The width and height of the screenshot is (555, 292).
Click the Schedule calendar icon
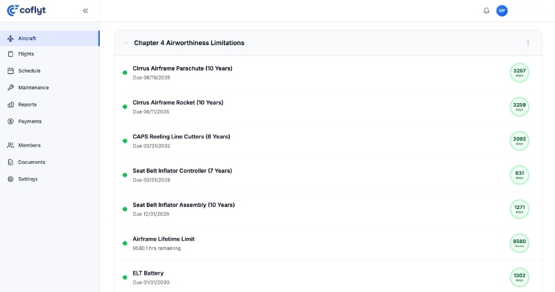coord(10,71)
